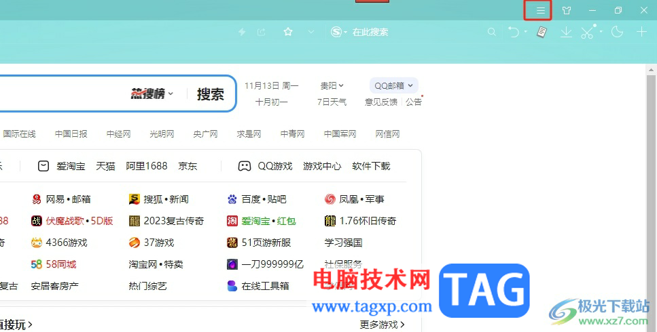The height and width of the screenshot is (332, 657).
Task: Open the 京东 link
Action: [188, 166]
